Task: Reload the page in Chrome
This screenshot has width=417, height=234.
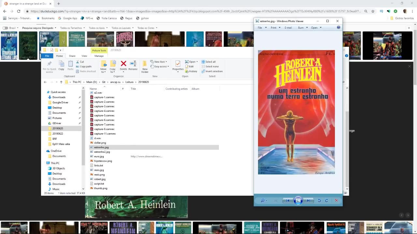Action: coord(19,11)
